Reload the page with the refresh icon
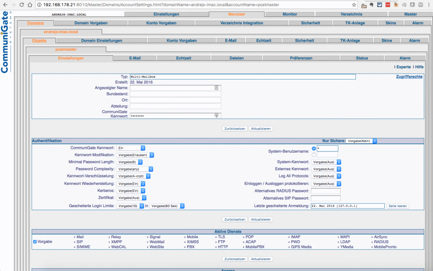 pyautogui.click(x=22, y=5)
